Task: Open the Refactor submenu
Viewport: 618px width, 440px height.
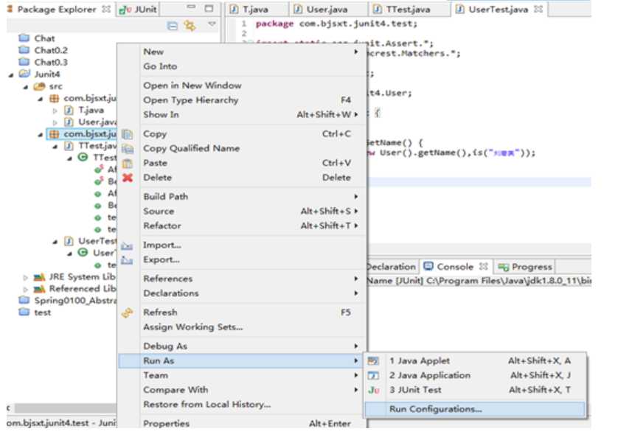Action: coord(242,226)
